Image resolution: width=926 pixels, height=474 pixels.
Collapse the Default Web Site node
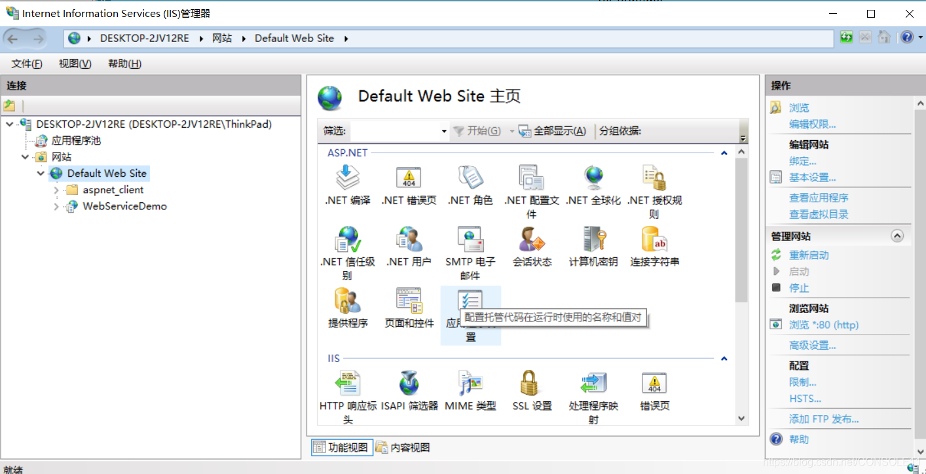click(41, 173)
